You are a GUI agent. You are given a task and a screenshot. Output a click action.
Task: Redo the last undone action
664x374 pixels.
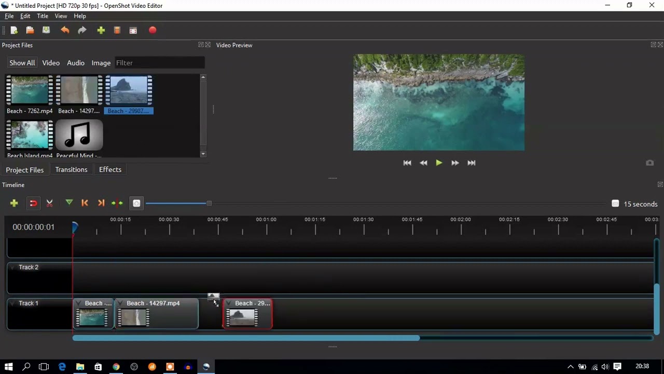(x=82, y=31)
